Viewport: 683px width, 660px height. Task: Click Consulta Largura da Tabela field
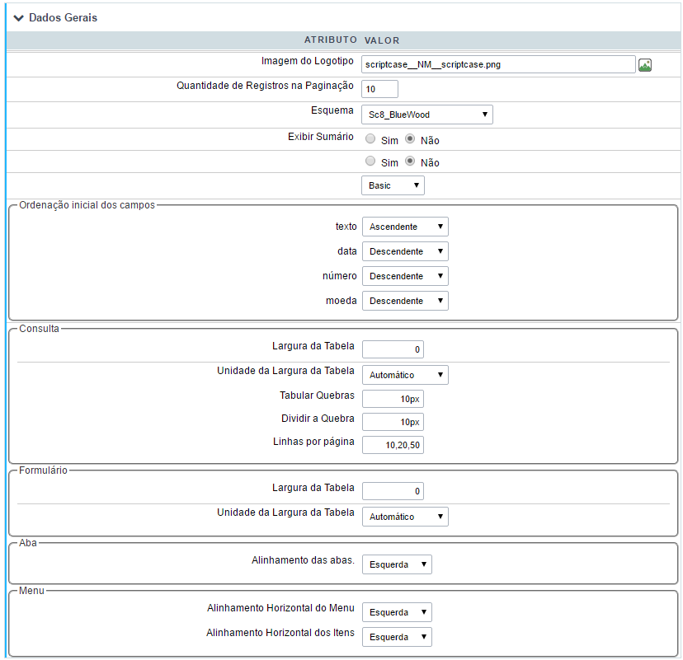point(393,349)
